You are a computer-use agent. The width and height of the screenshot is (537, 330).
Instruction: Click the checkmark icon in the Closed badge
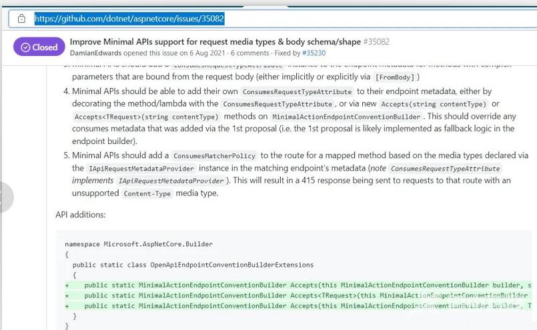tap(26, 47)
